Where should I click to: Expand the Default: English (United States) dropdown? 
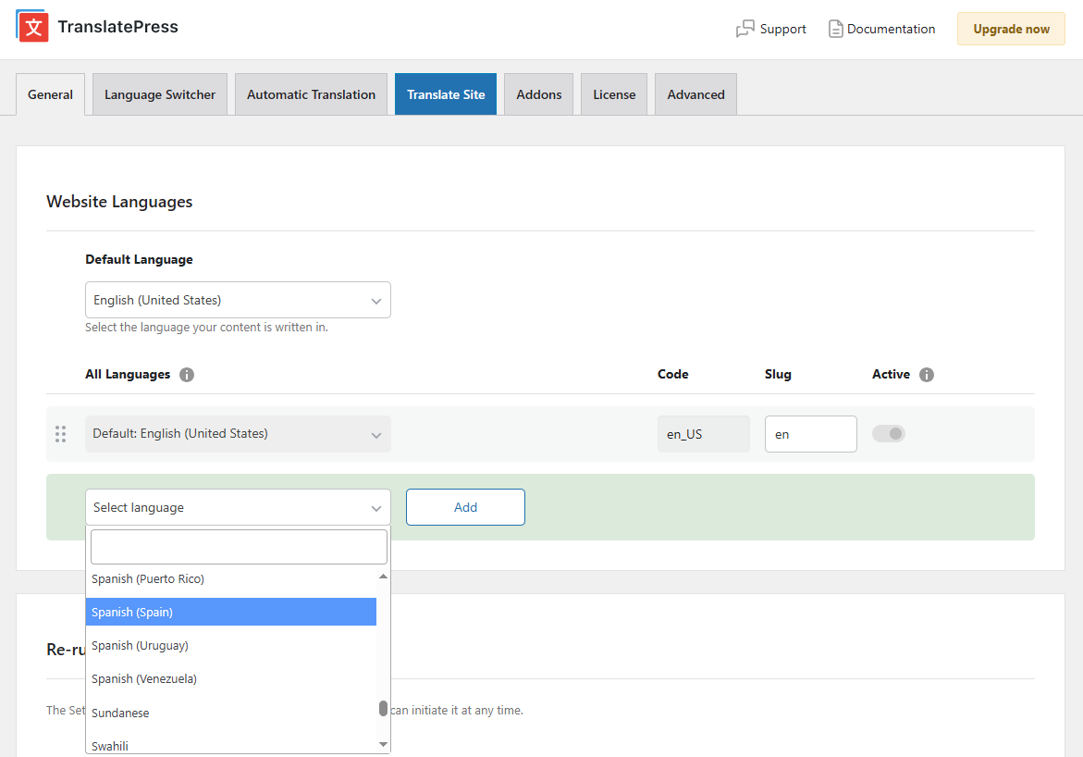point(238,433)
